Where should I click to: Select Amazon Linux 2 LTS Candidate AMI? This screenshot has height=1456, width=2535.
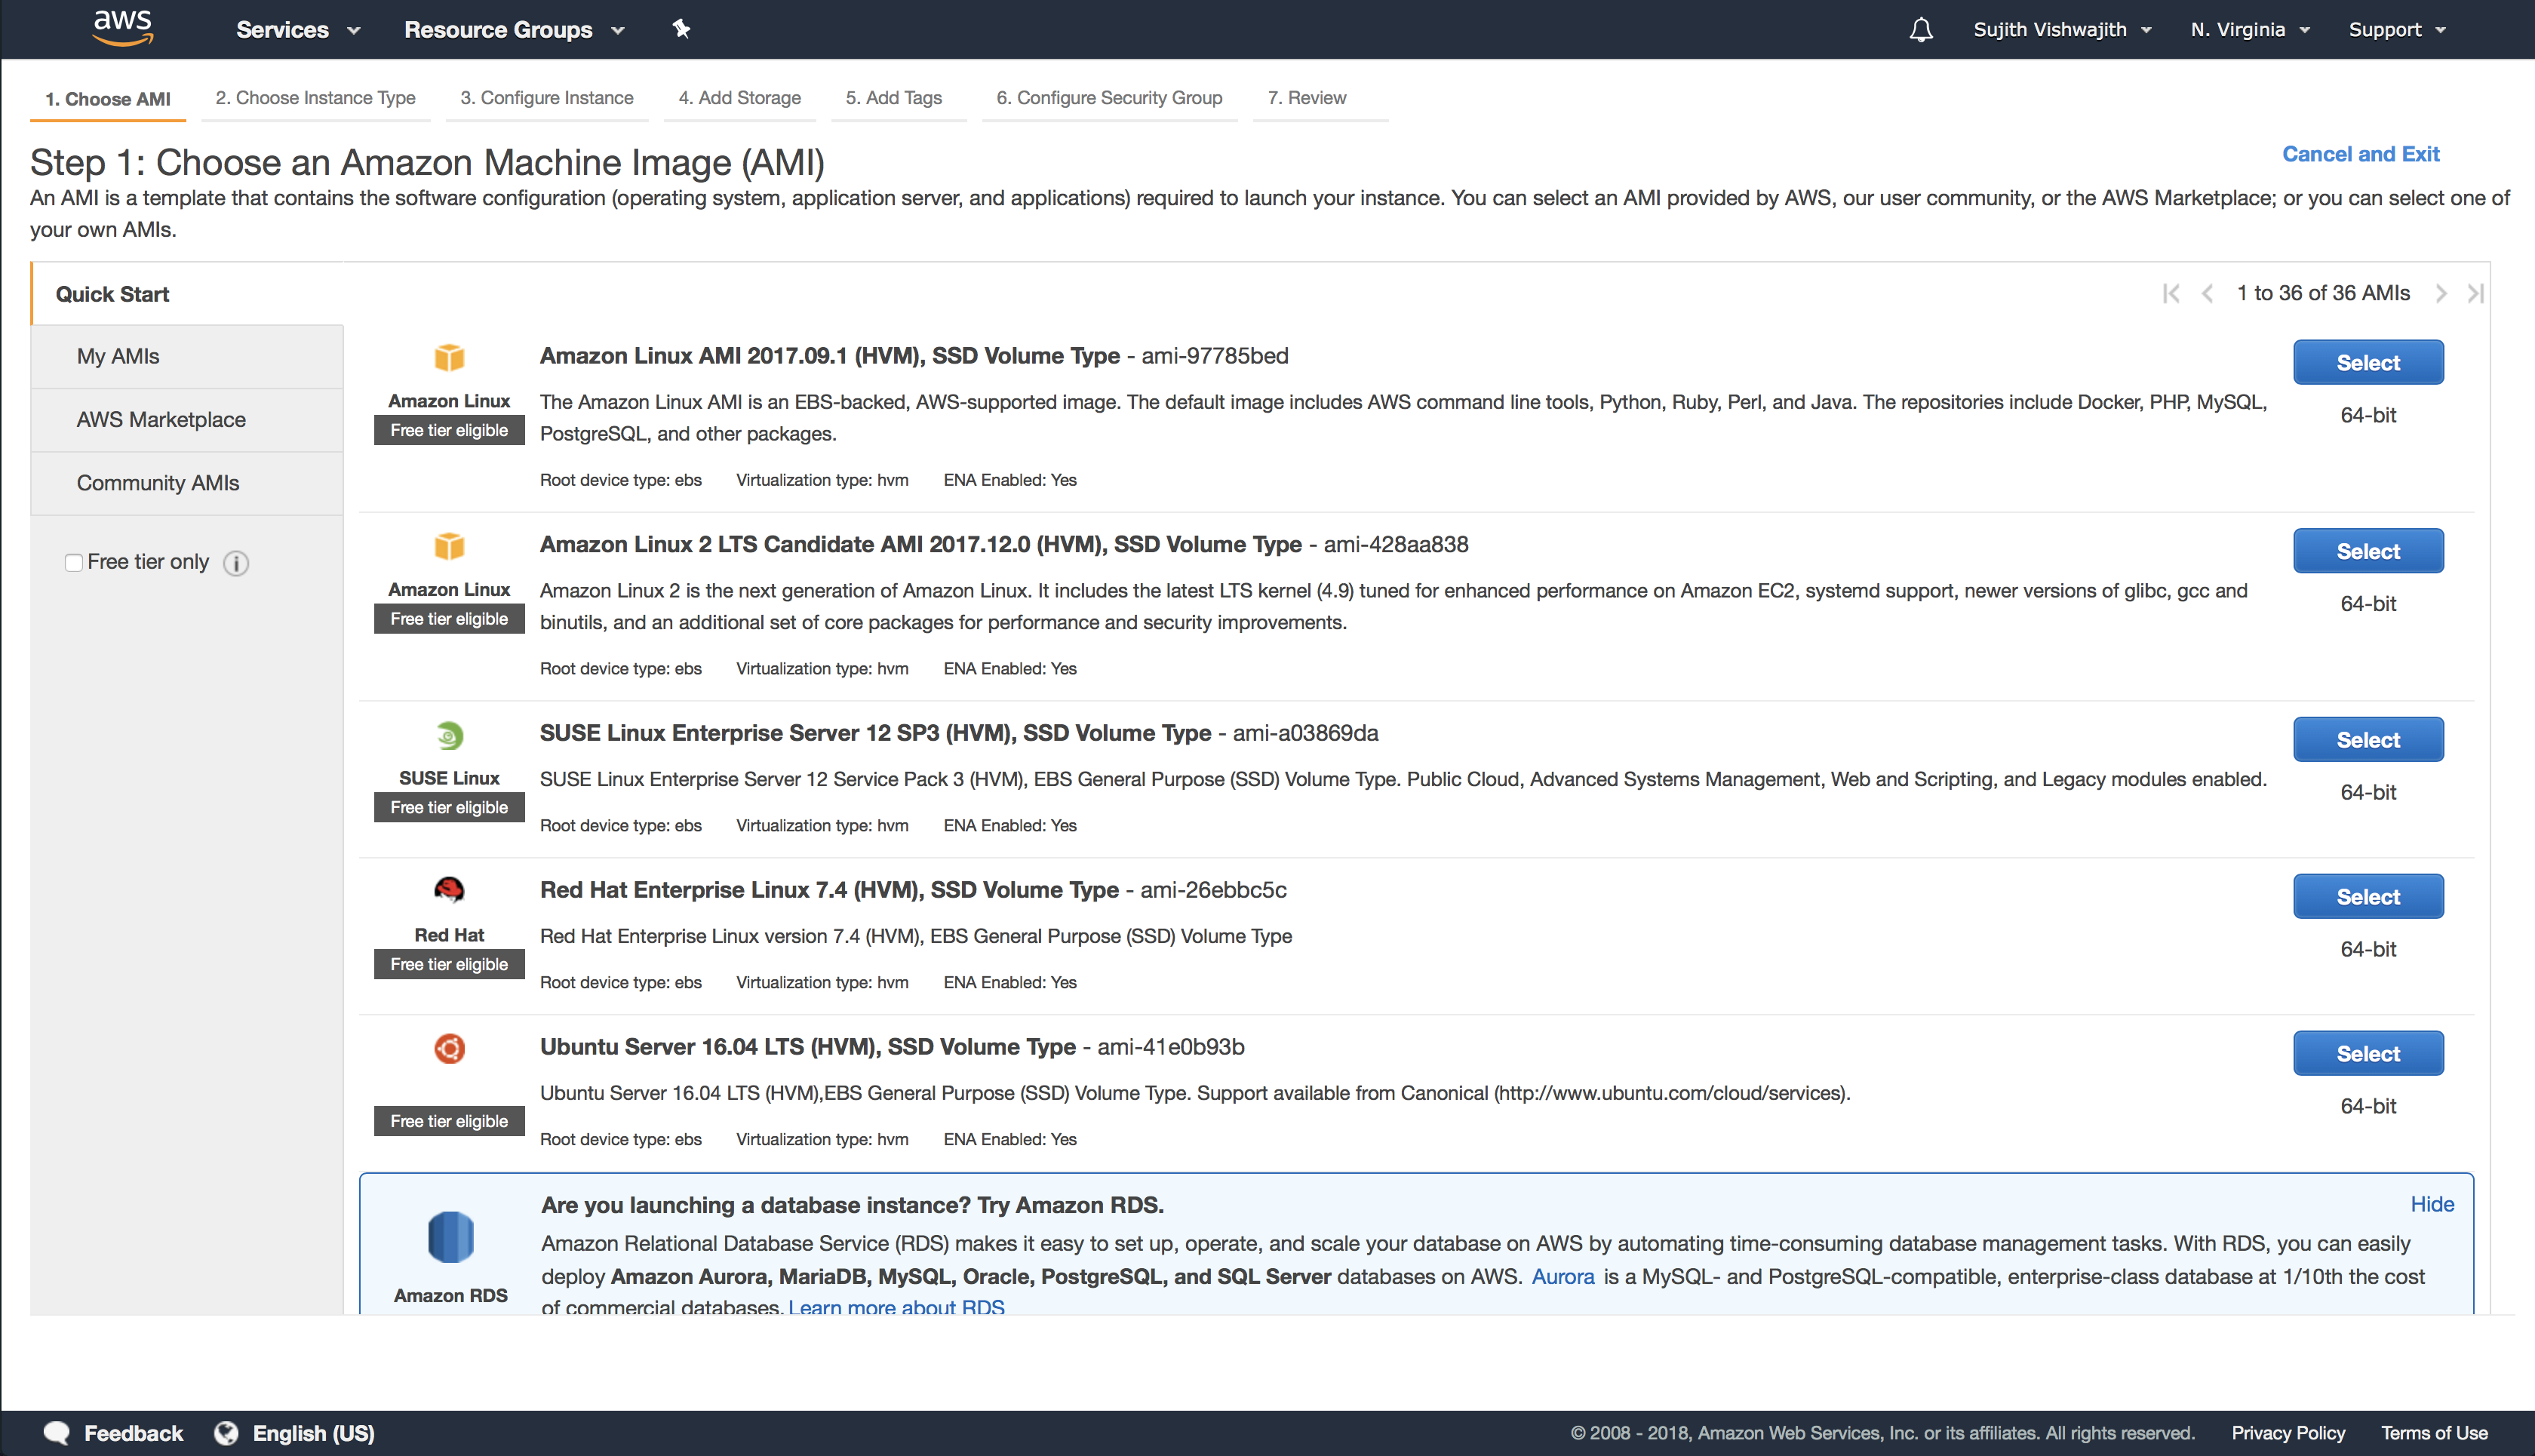[x=2367, y=551]
